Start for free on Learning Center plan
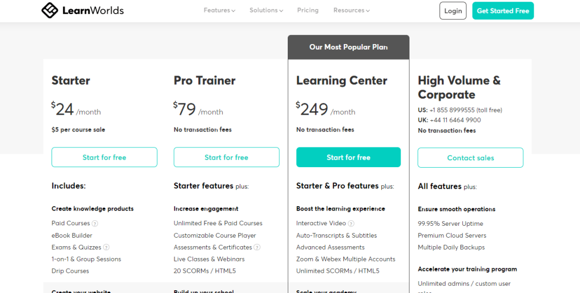This screenshot has width=580, height=293. click(348, 158)
